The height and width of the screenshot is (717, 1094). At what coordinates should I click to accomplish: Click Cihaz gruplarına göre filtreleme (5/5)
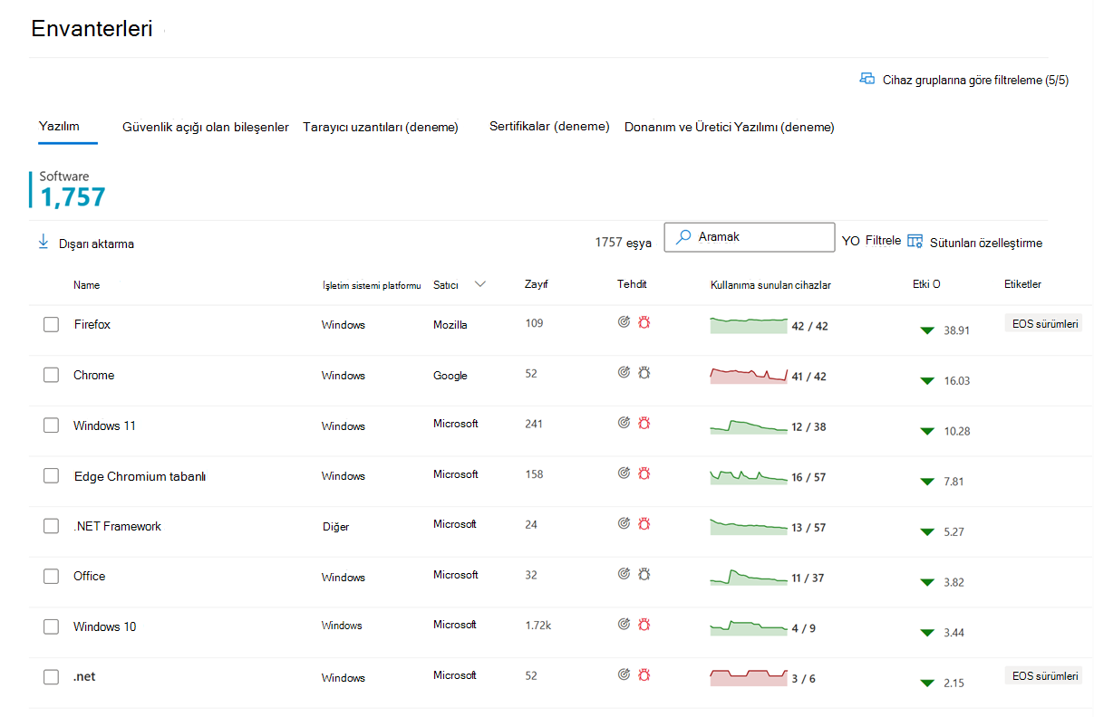(965, 80)
